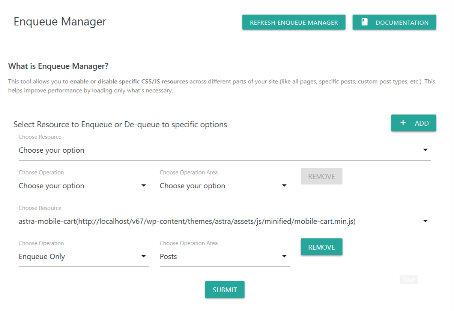Open the first empty Choose Operation dropdown arrow
Screen dimensions: 454x311
coord(143,186)
